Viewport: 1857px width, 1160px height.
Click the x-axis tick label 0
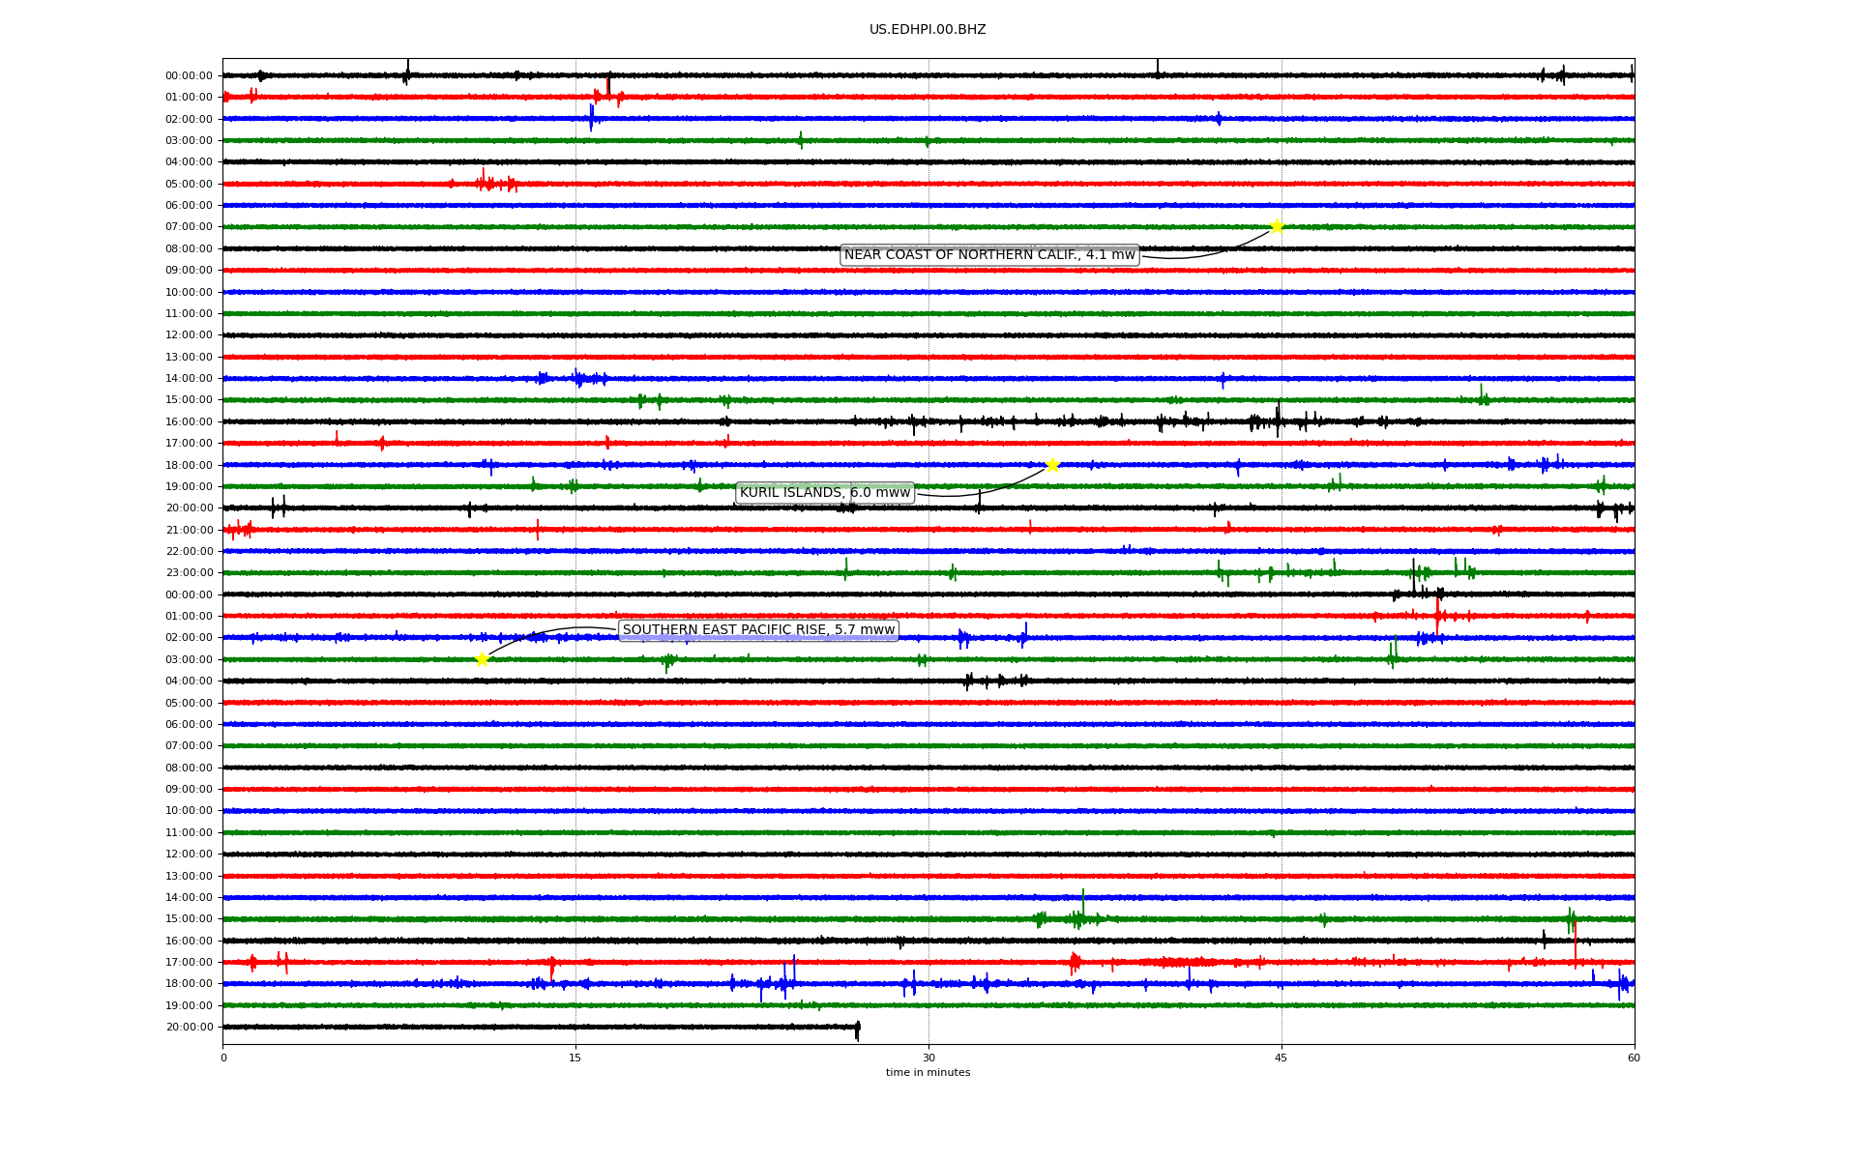(223, 1058)
